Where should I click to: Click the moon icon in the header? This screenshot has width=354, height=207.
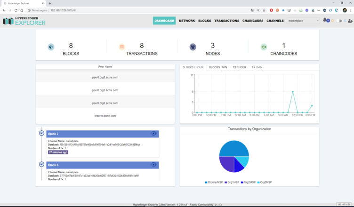345,21
